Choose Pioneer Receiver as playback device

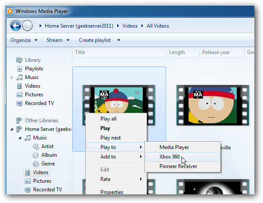[183, 166]
